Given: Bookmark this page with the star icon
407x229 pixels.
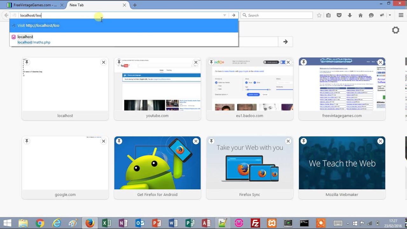Looking at the screenshot, I should point(319,15).
